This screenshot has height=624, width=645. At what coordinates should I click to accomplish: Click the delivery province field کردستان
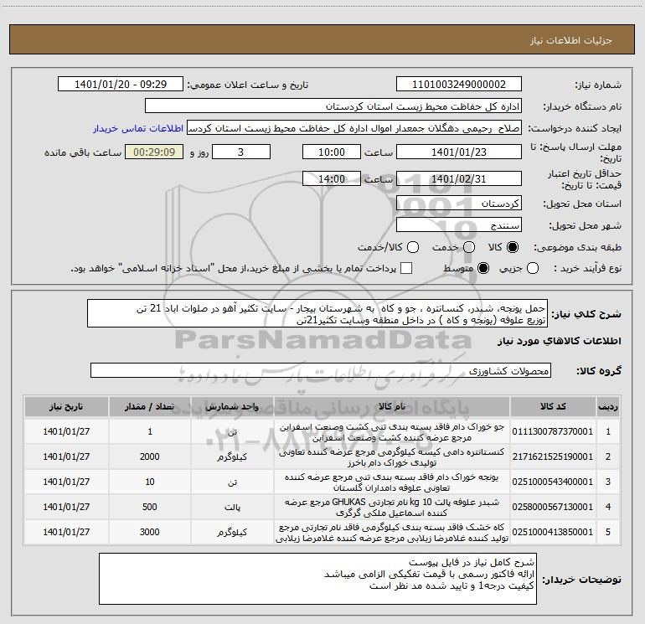pyautogui.click(x=459, y=204)
